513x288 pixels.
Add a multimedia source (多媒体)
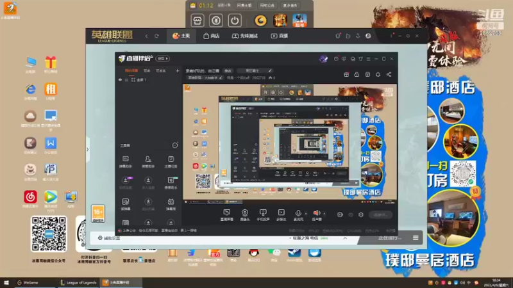coord(281,215)
